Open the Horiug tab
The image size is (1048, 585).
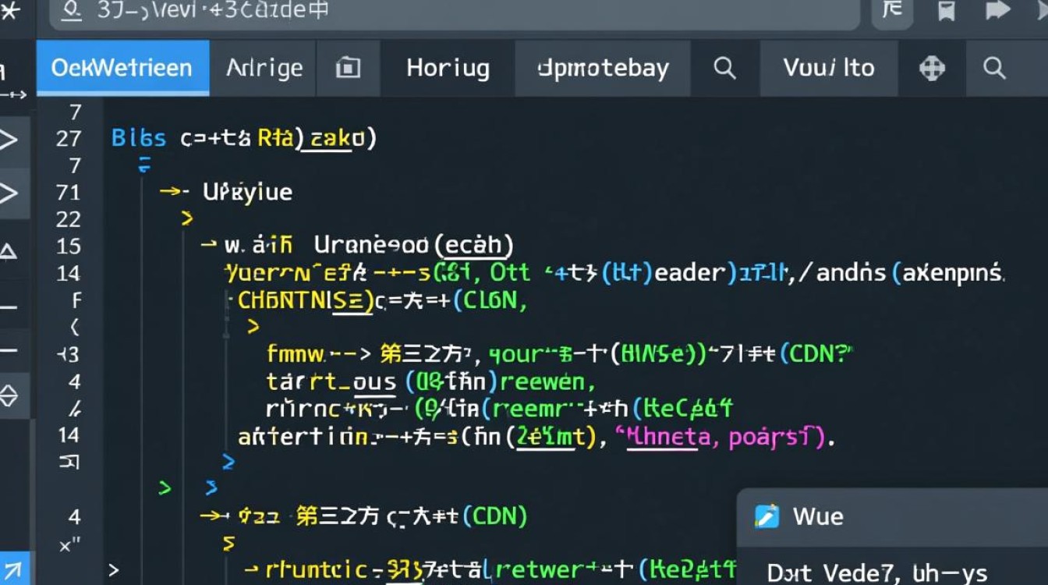[x=448, y=69]
